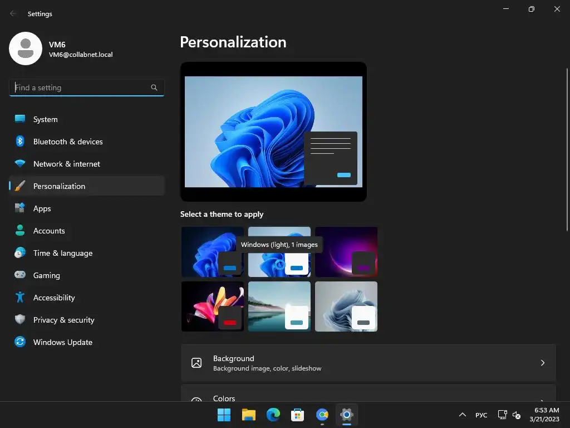Click the Settings gear taskbar icon
This screenshot has height=428, width=570.
pyautogui.click(x=347, y=415)
